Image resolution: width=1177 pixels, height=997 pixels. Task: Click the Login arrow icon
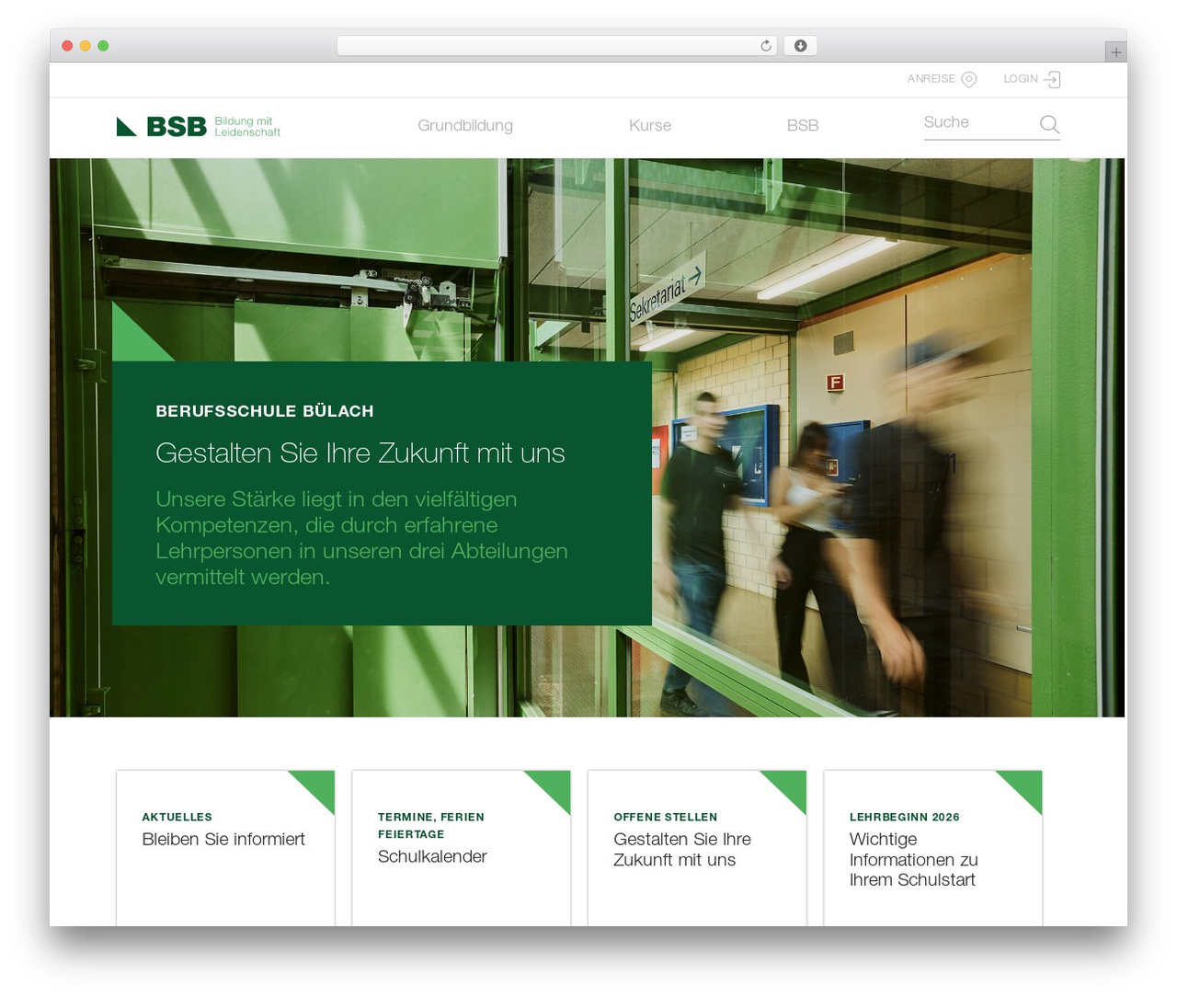(1052, 79)
